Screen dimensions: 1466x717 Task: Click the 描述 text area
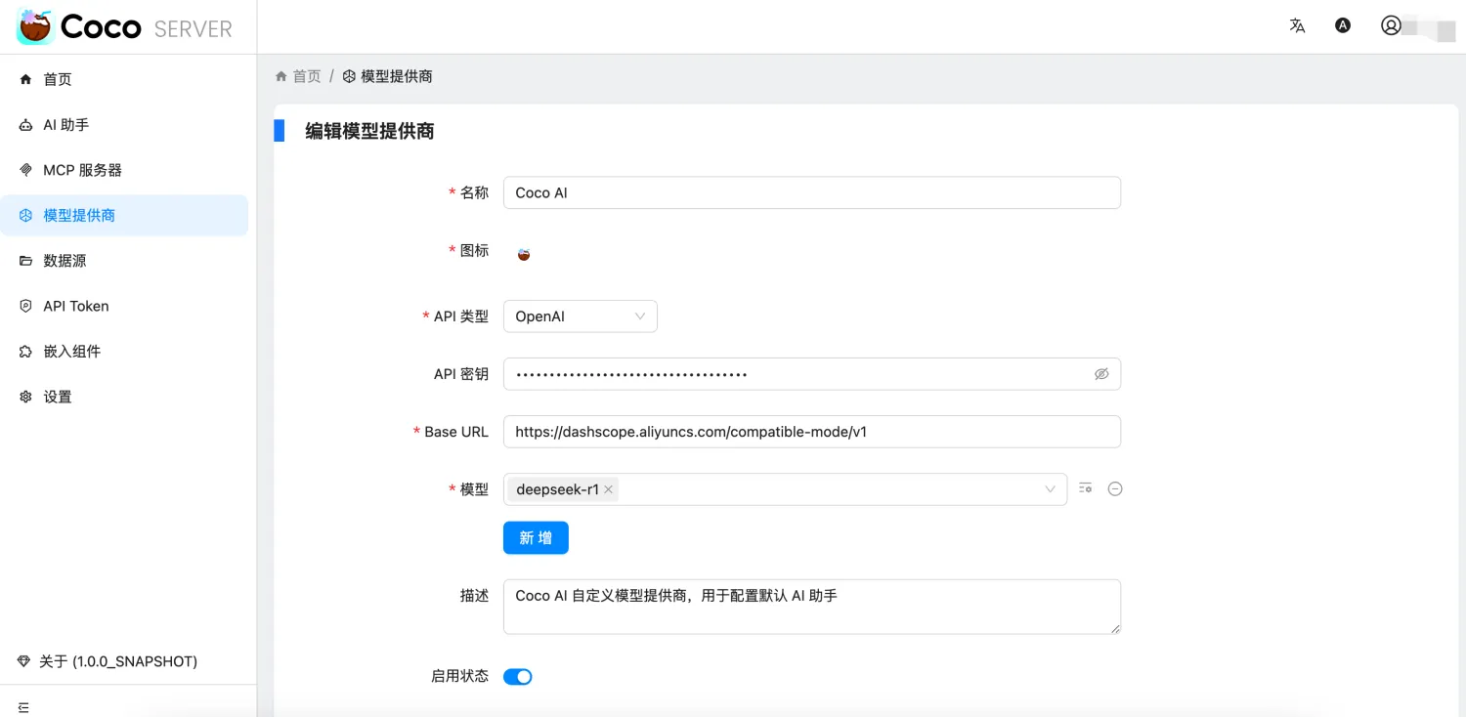812,607
